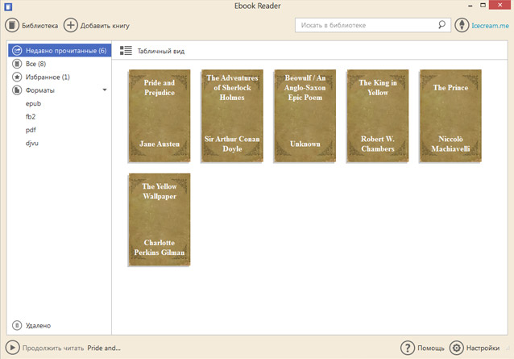The height and width of the screenshot is (359, 514).
Task: Open the Library (Библиотека) icon
Action: 12,25
